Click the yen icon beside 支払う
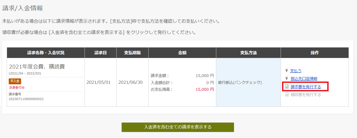357x138 pixels. (x=286, y=71)
